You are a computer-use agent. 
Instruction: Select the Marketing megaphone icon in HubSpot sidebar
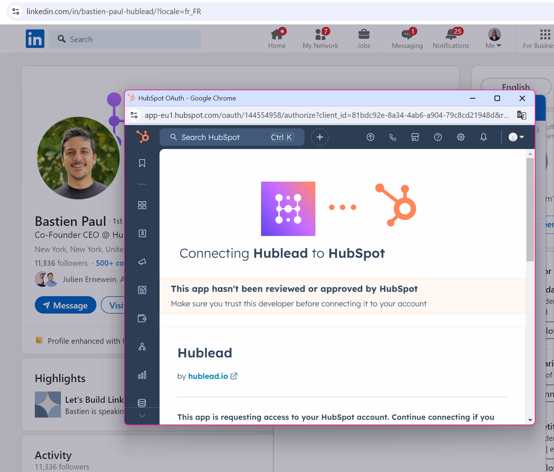point(142,262)
